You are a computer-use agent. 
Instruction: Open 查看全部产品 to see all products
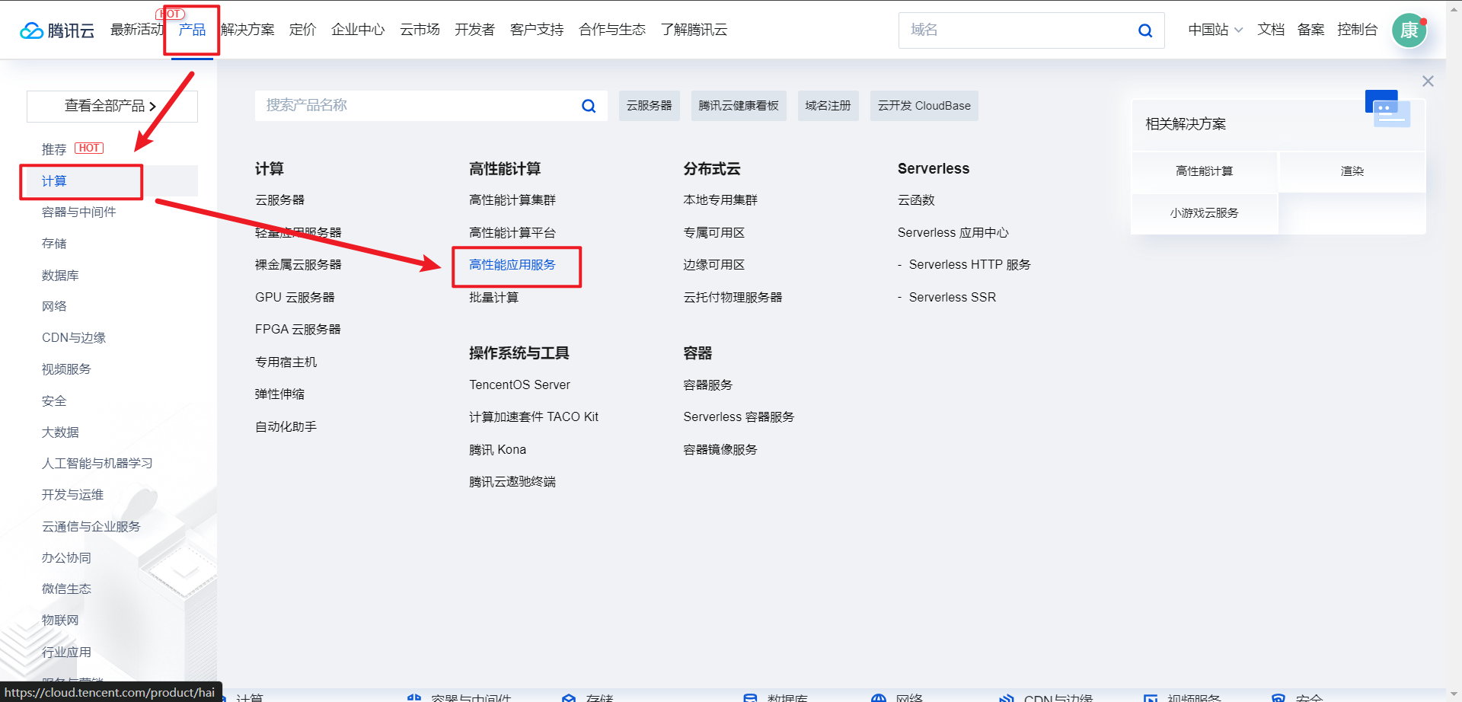[x=111, y=106]
